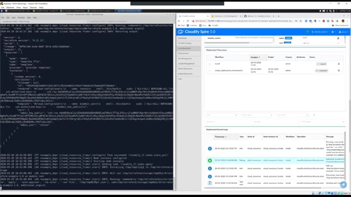Sort executions by the Created column header
The height and width of the screenshot is (197, 351).
(x=255, y=57)
